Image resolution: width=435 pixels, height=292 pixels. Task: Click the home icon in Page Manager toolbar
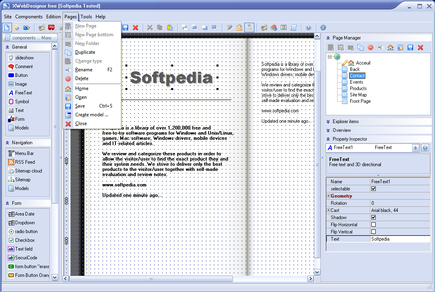pos(390,48)
